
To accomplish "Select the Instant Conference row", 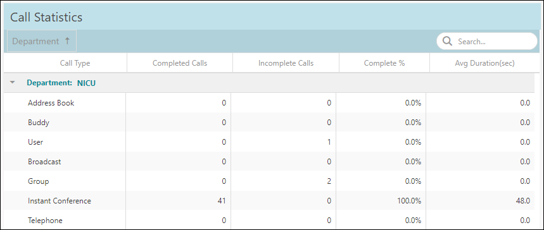I will point(269,200).
